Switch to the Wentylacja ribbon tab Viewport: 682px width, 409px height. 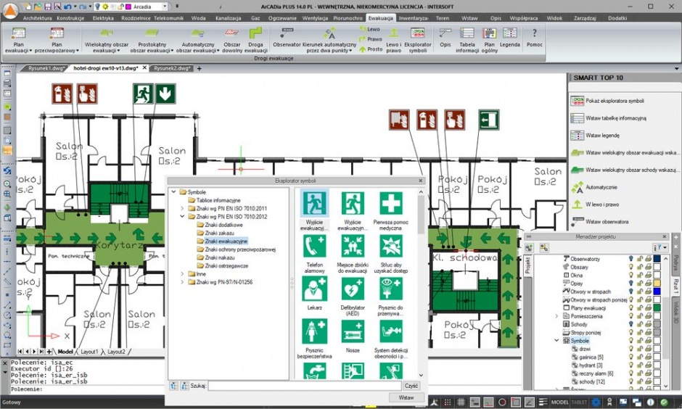point(315,18)
